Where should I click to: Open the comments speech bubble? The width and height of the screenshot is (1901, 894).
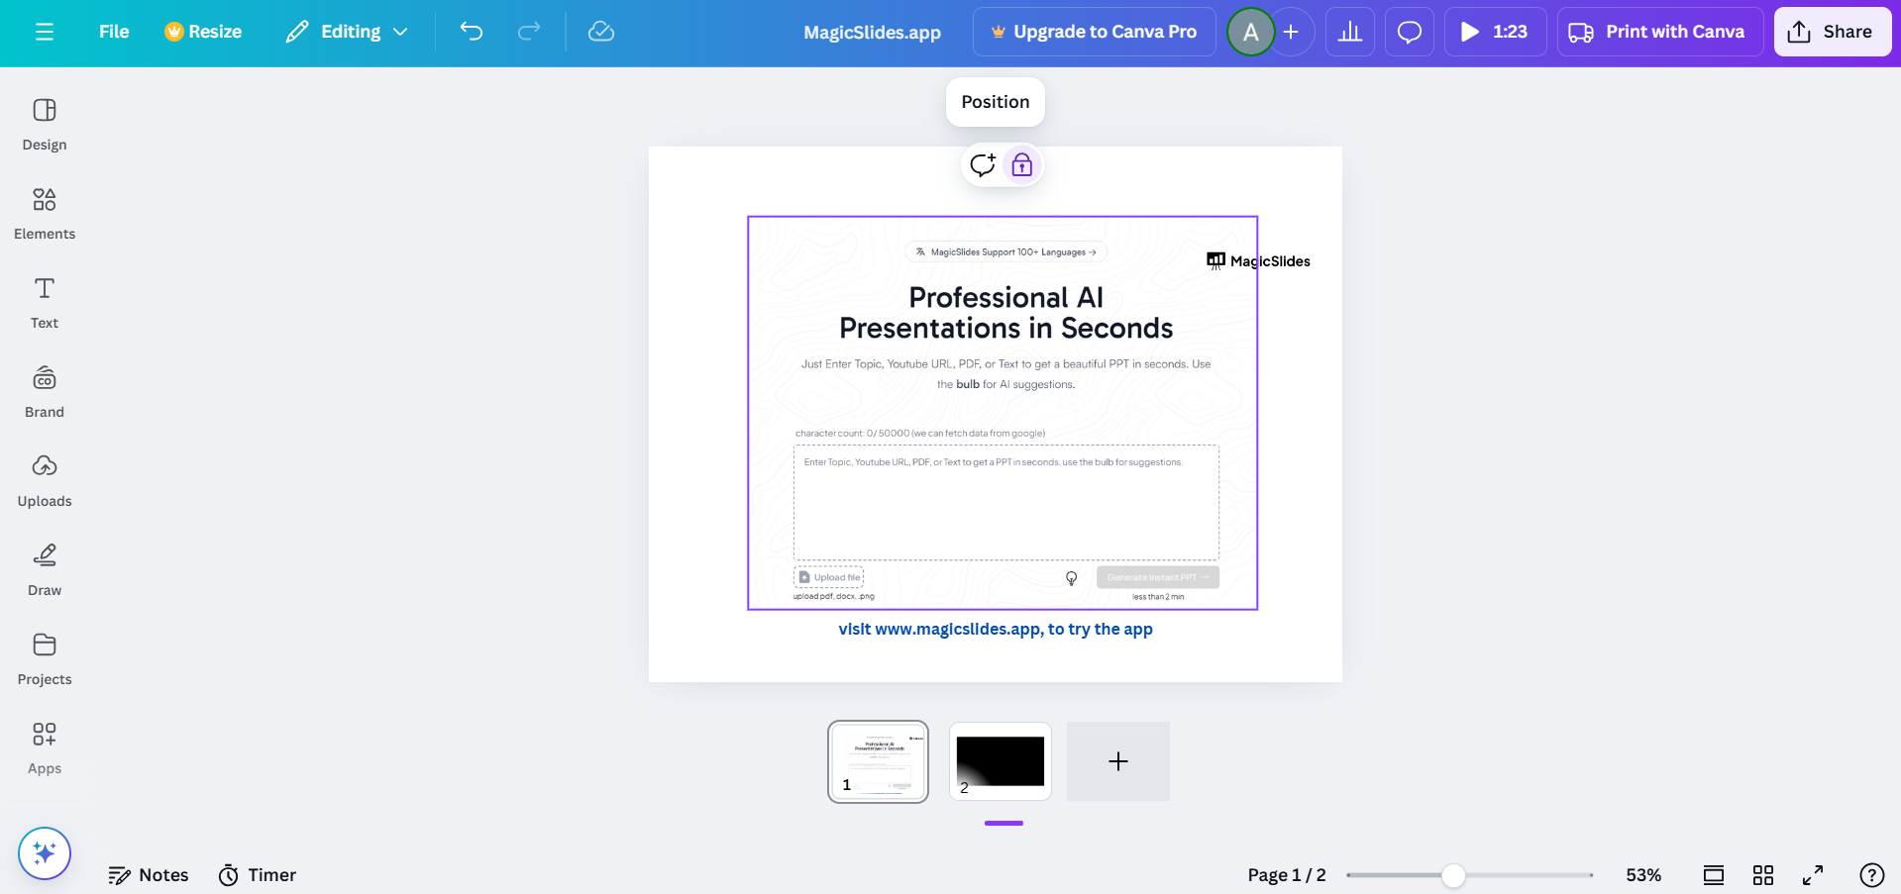tap(1410, 32)
